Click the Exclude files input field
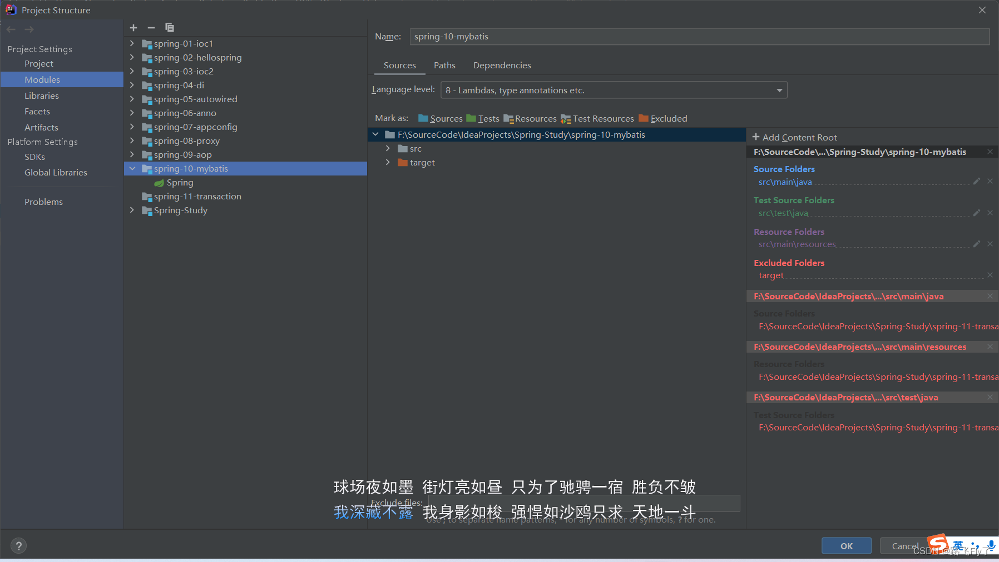This screenshot has height=562, width=999. [584, 503]
